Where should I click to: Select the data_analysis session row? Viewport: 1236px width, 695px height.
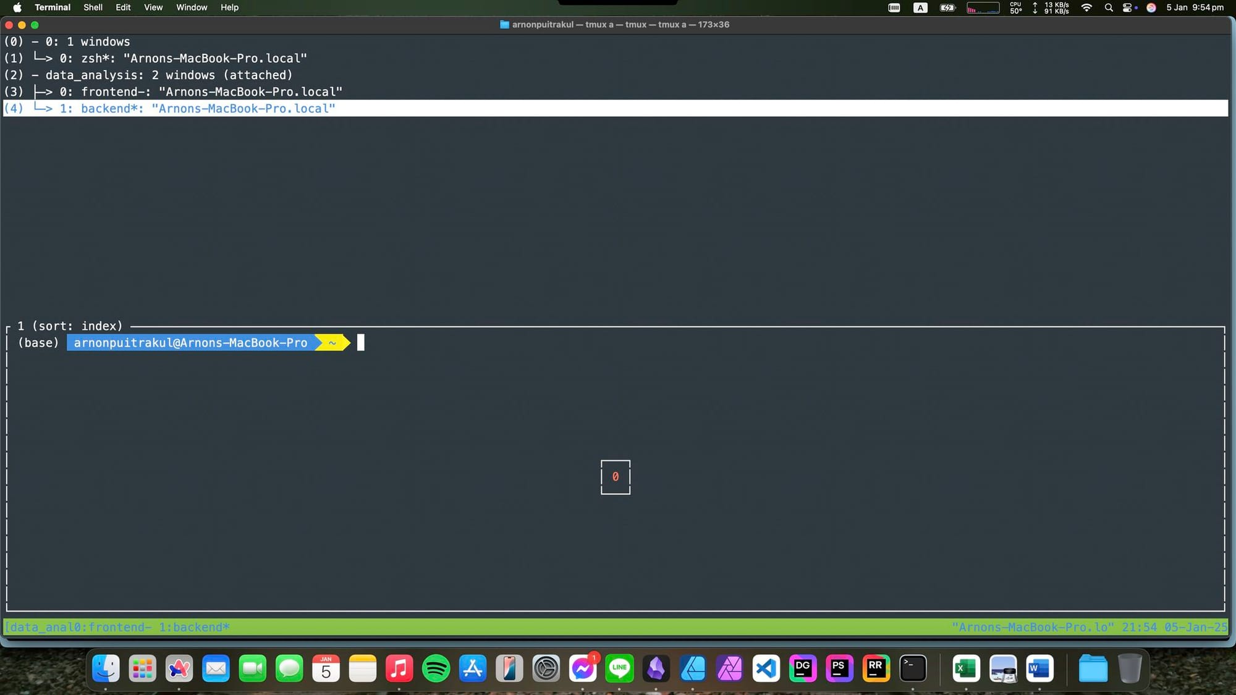tap(615, 75)
